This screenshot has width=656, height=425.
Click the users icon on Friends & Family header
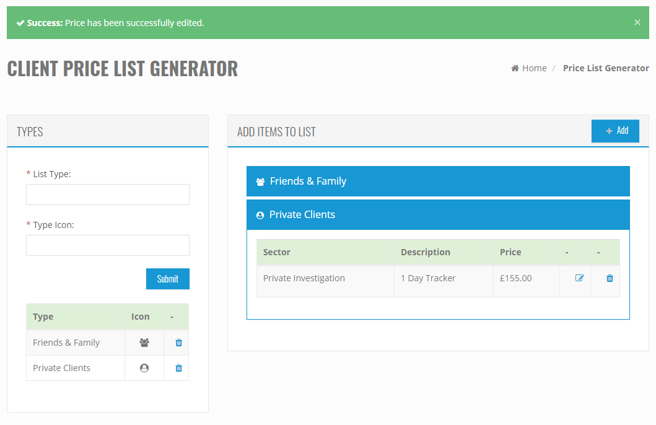[x=261, y=181]
